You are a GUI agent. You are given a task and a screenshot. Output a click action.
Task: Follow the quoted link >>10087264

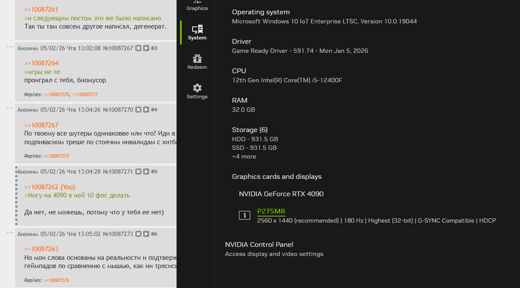[x=41, y=63]
